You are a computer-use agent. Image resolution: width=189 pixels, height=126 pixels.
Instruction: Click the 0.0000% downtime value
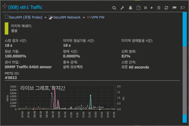[72, 56]
